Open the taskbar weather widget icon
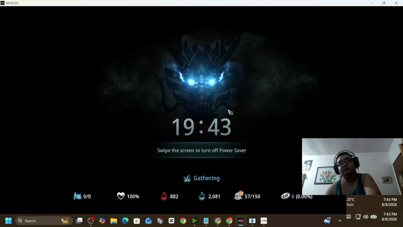This screenshot has height=227, width=403. click(327, 220)
